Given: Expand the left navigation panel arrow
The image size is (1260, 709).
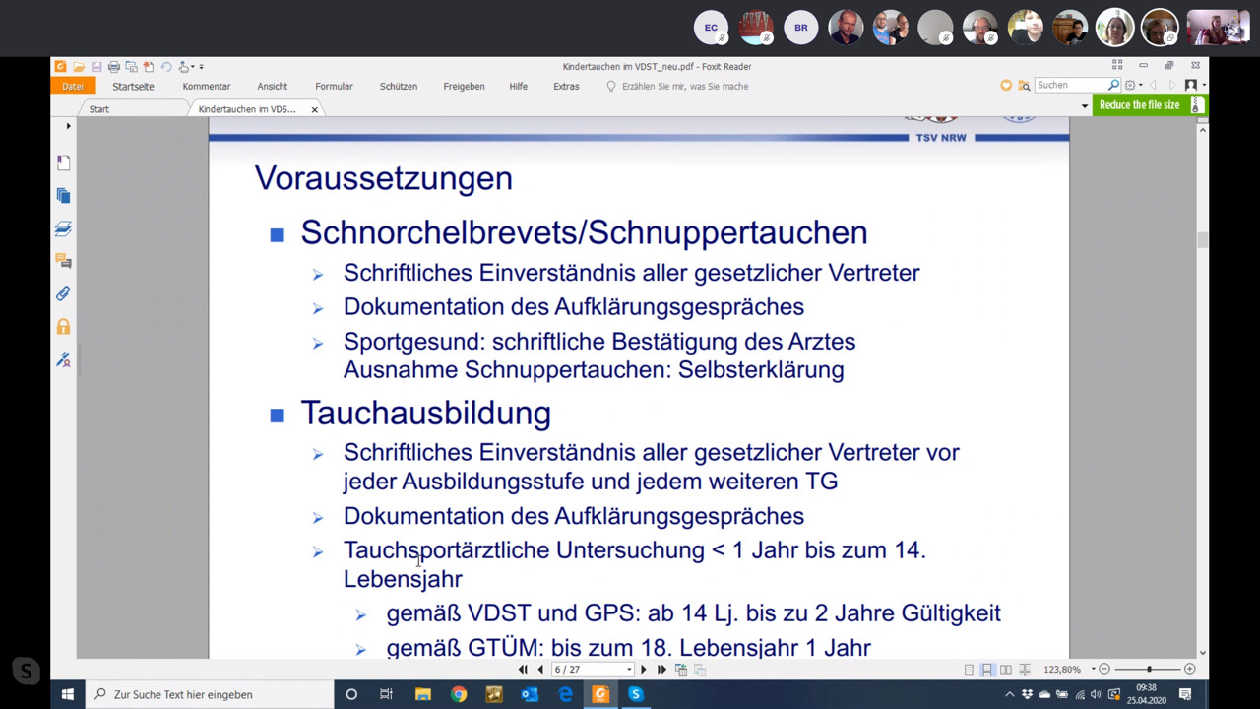Looking at the screenshot, I should pos(68,126).
